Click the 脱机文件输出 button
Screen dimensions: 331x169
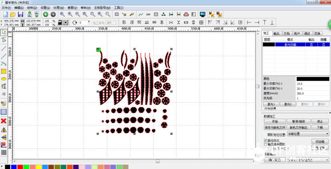click(x=299, y=128)
